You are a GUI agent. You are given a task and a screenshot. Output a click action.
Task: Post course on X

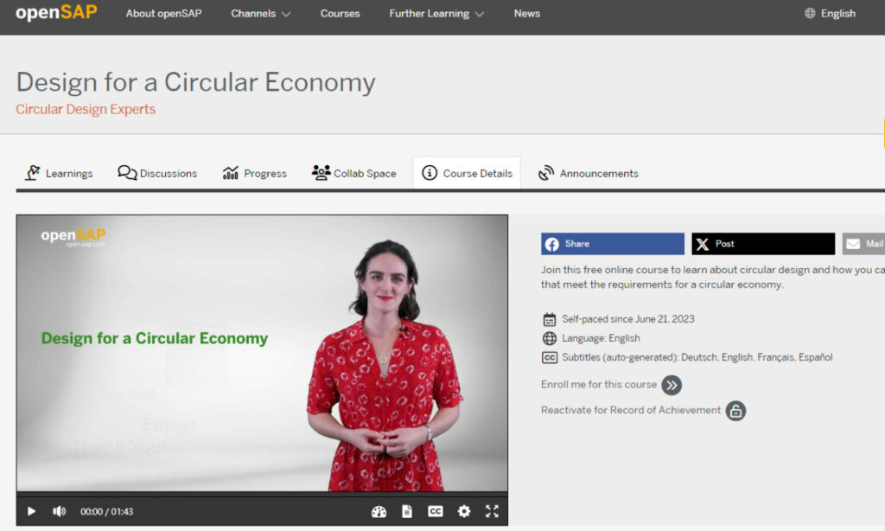click(763, 244)
